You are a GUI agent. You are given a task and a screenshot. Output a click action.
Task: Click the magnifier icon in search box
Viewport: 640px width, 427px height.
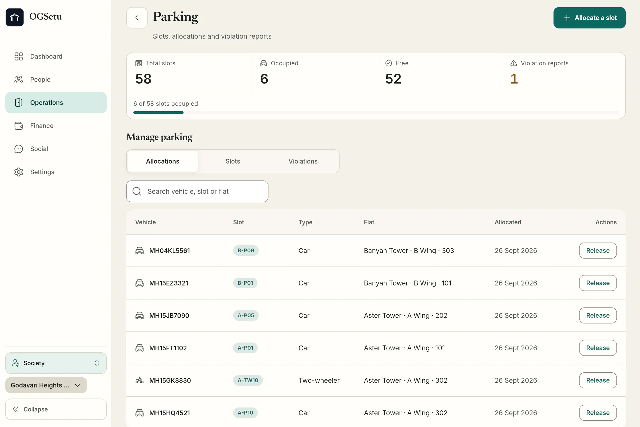[x=137, y=191]
